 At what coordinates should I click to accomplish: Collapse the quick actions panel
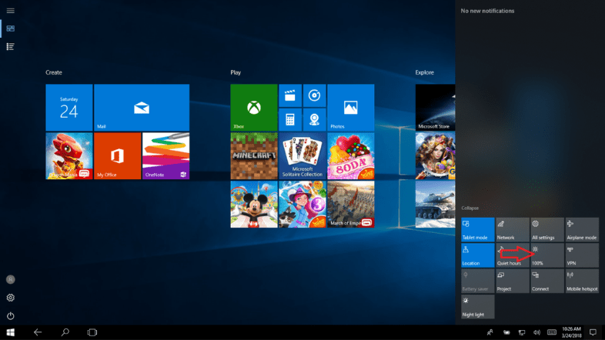coord(470,208)
